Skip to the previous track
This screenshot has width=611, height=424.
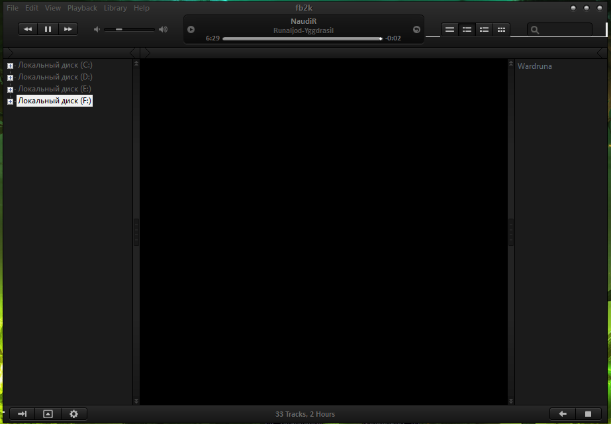(x=28, y=29)
